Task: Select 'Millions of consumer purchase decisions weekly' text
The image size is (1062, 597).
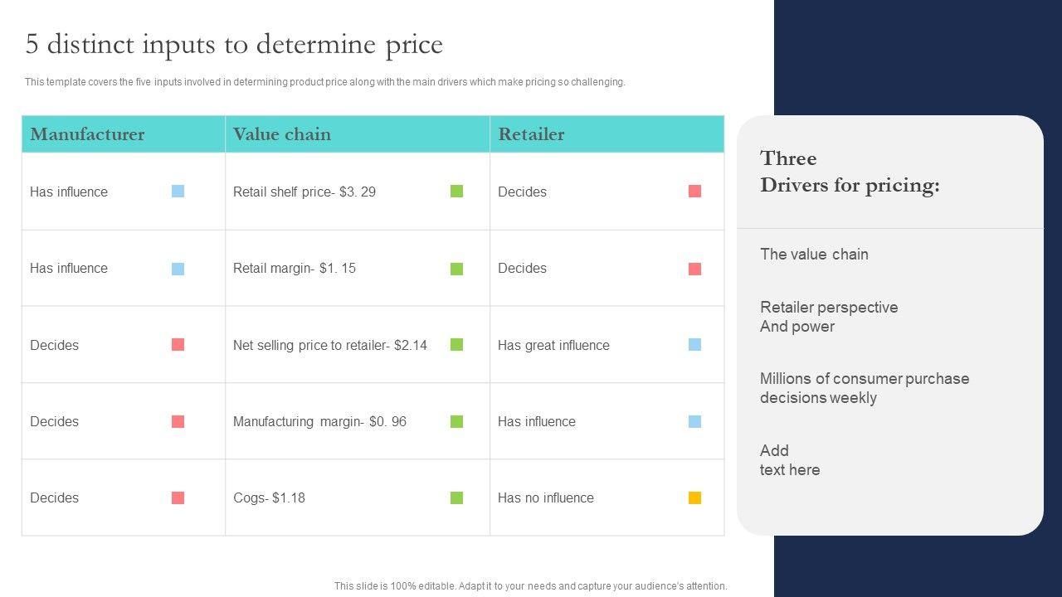Action: (x=864, y=388)
